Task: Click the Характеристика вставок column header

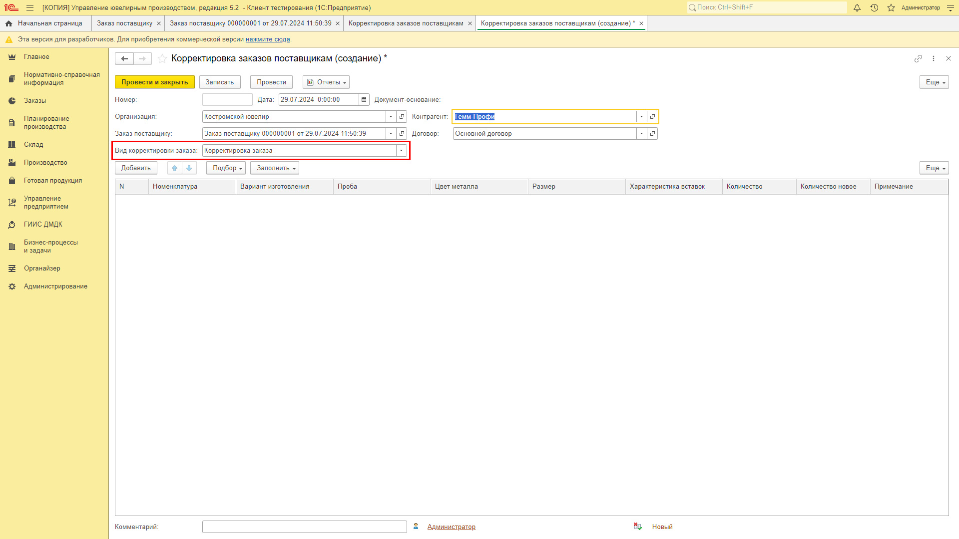Action: click(x=674, y=187)
